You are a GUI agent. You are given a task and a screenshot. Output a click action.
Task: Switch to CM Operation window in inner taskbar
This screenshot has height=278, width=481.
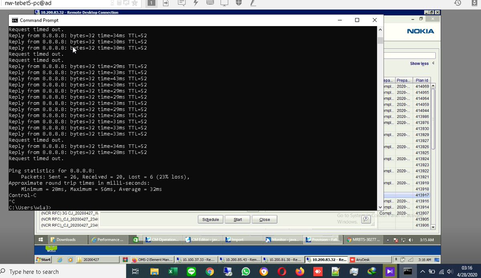click(x=162, y=239)
